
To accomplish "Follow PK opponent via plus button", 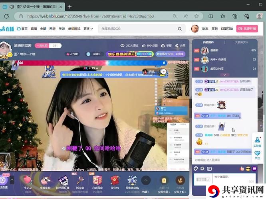I will tap(163, 72).
